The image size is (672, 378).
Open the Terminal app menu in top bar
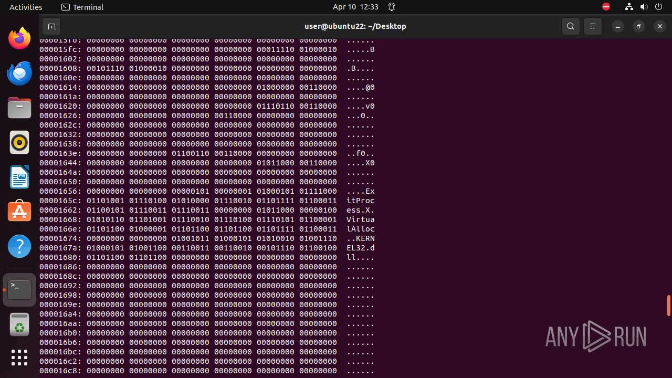click(x=82, y=7)
